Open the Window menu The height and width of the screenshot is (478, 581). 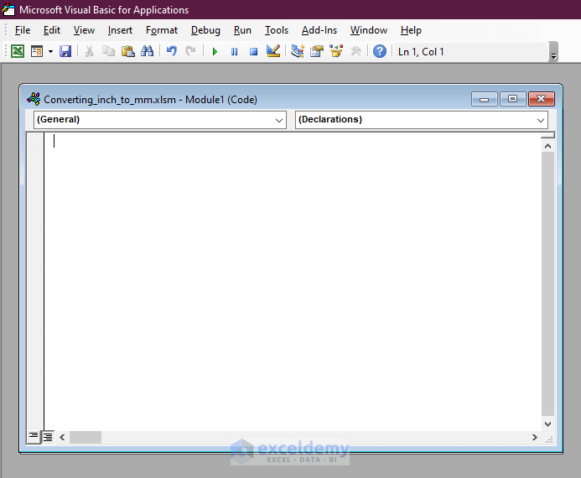369,30
